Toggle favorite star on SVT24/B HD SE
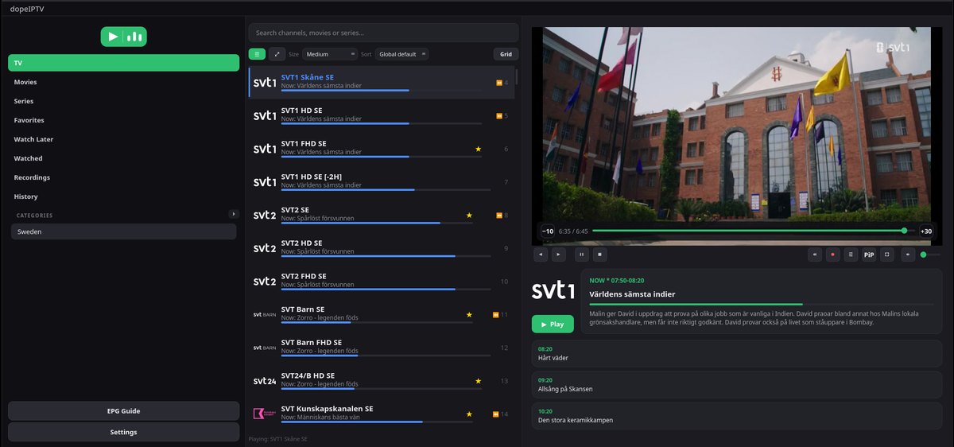This screenshot has height=447, width=954. [x=478, y=381]
